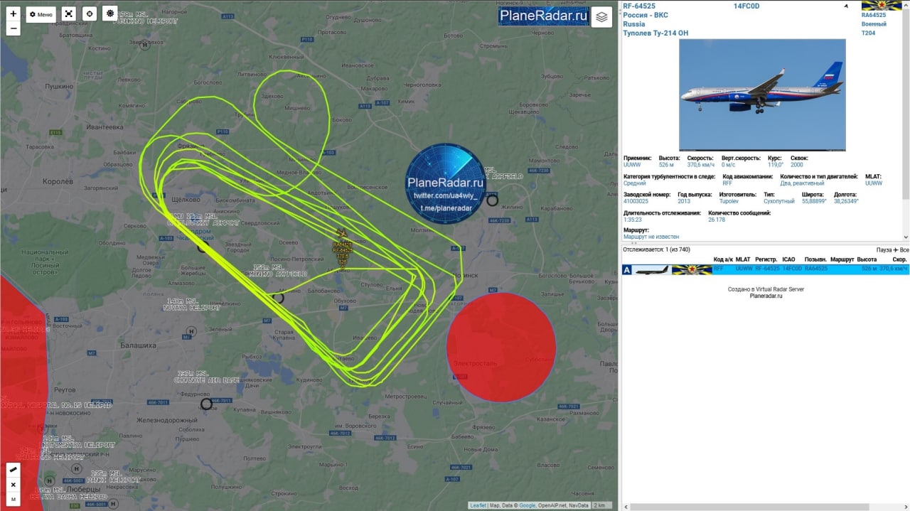Fit map to tracked aircraft bounds icon
This screenshot has width=910, height=511.
[68, 14]
